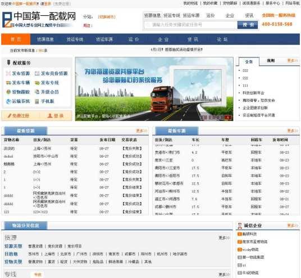Viewport: 301px width, 278px height.
Task: Select the 运价 search category tab
Action: 211,15
